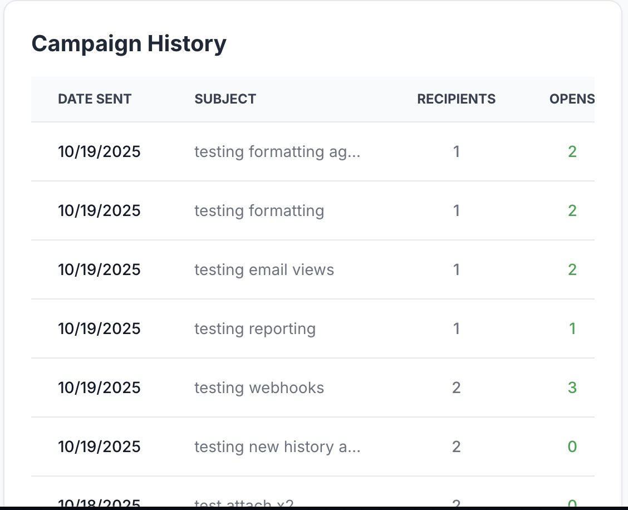Click recipients count 2 for 'testing webhooks'
This screenshot has width=628, height=510.
coord(456,388)
